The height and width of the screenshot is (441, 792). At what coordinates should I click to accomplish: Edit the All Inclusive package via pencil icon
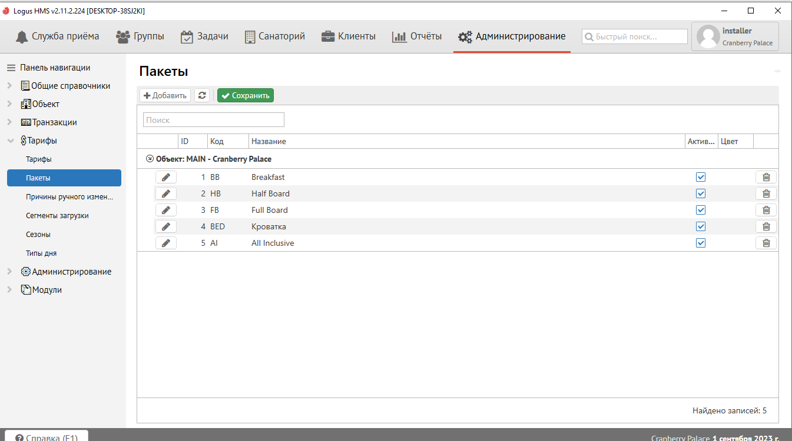166,243
